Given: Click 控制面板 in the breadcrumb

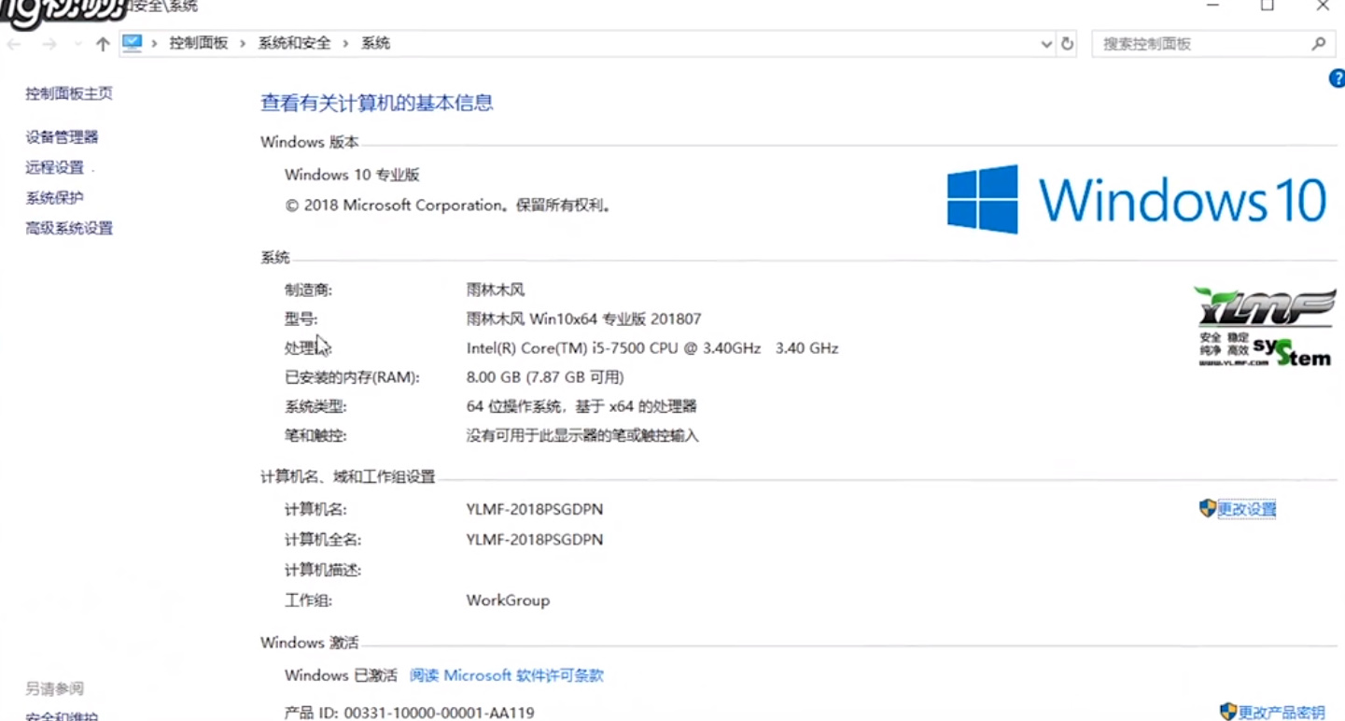Looking at the screenshot, I should coord(198,43).
